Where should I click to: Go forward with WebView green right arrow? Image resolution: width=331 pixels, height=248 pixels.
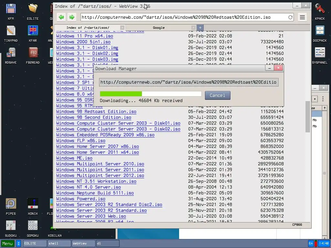point(72,17)
